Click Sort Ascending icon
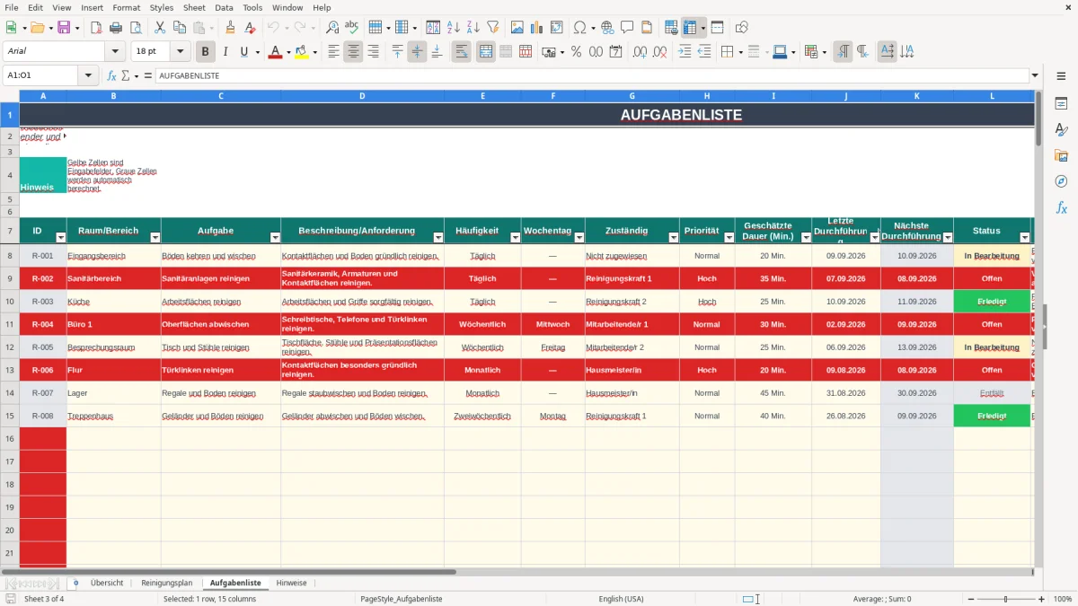This screenshot has width=1078, height=606. coord(454,28)
